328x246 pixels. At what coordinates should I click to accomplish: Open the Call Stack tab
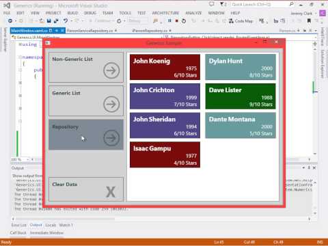point(18,233)
